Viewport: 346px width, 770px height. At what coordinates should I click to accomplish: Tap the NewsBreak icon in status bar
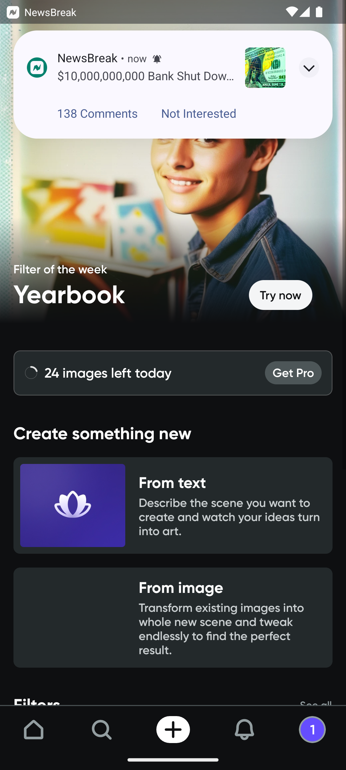tap(13, 12)
